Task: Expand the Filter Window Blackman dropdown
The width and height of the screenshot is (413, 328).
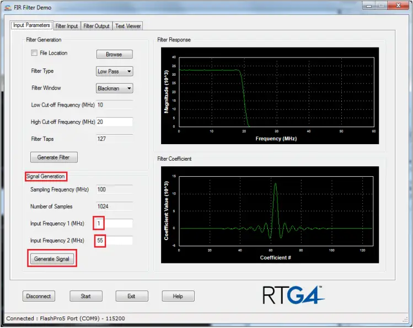Action: tap(115, 88)
